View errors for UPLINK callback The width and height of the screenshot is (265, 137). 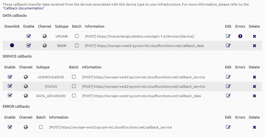(240, 36)
